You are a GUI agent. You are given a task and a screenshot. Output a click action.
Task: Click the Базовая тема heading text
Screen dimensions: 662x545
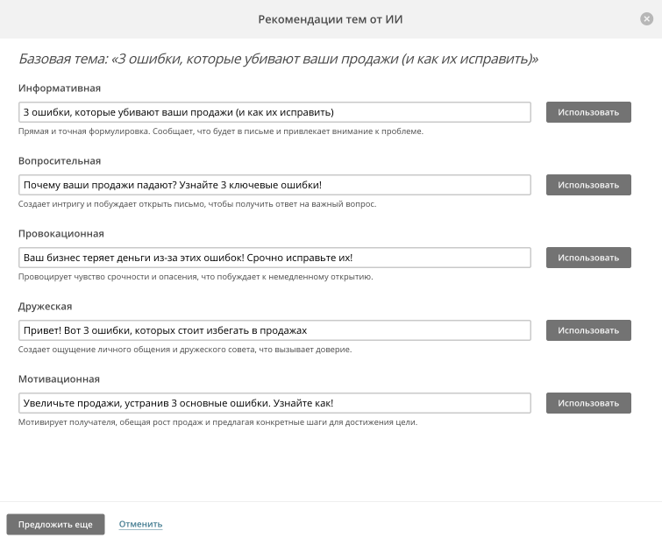(x=278, y=59)
